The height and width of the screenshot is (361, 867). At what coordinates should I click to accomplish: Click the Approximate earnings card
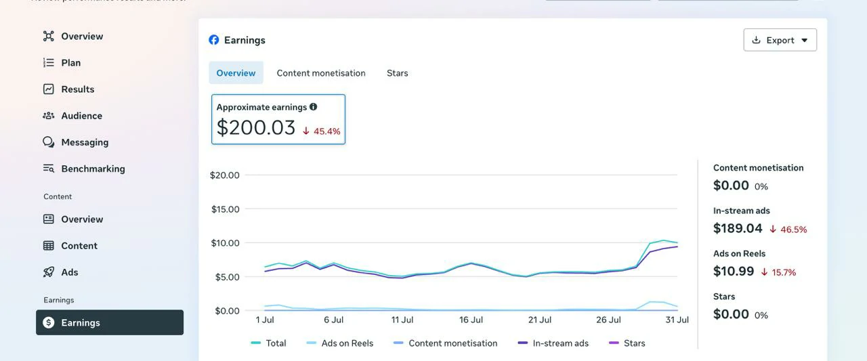point(278,119)
